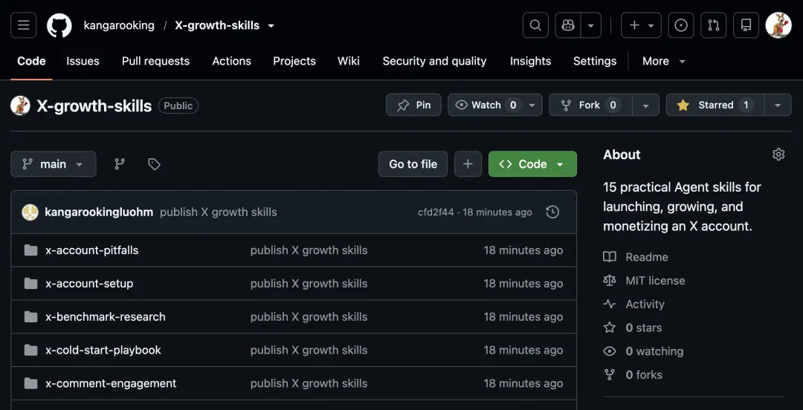Open the MIT license link
The image size is (803, 410).
click(655, 281)
